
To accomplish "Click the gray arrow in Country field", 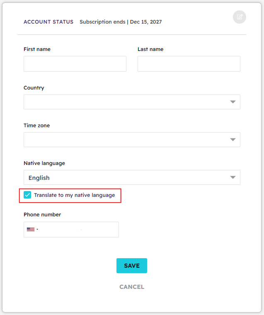I will [x=233, y=102].
